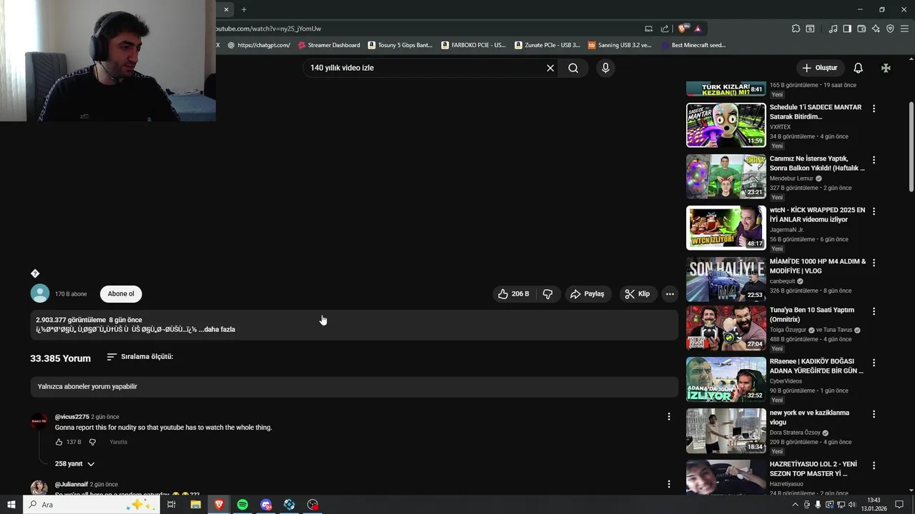Image resolution: width=915 pixels, height=514 pixels.
Task: Open Tuna'ya Ben 10 Saati video thumbnail
Action: (726, 328)
